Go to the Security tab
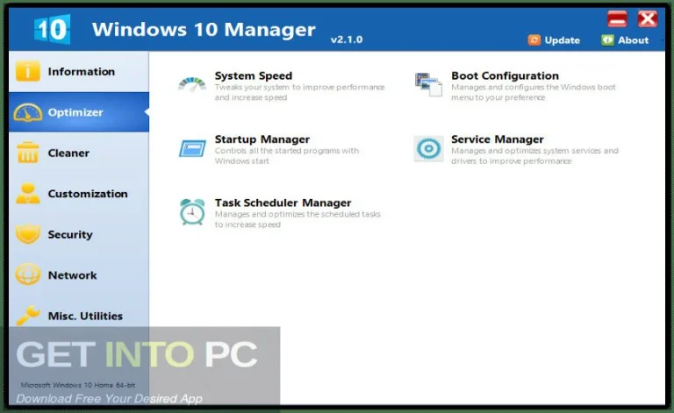This screenshot has width=674, height=413. click(x=79, y=234)
